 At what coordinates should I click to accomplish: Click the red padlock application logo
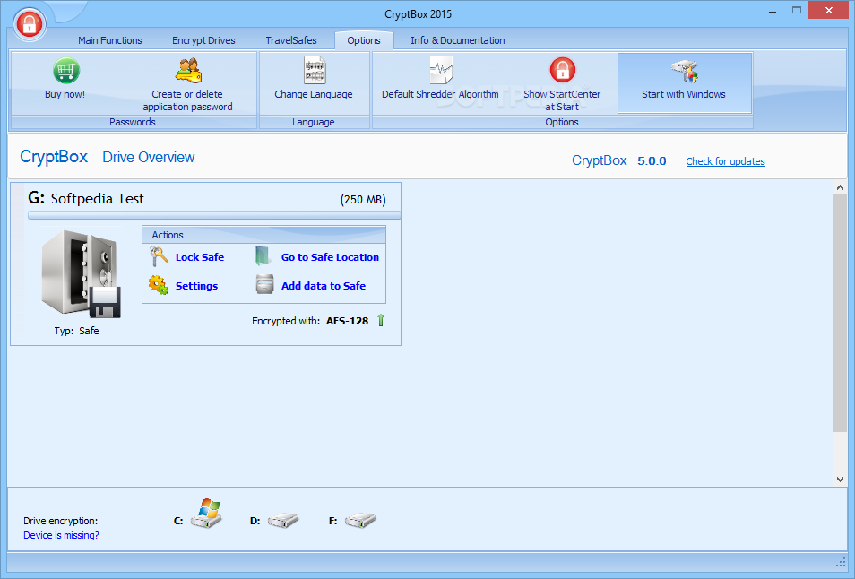(30, 24)
